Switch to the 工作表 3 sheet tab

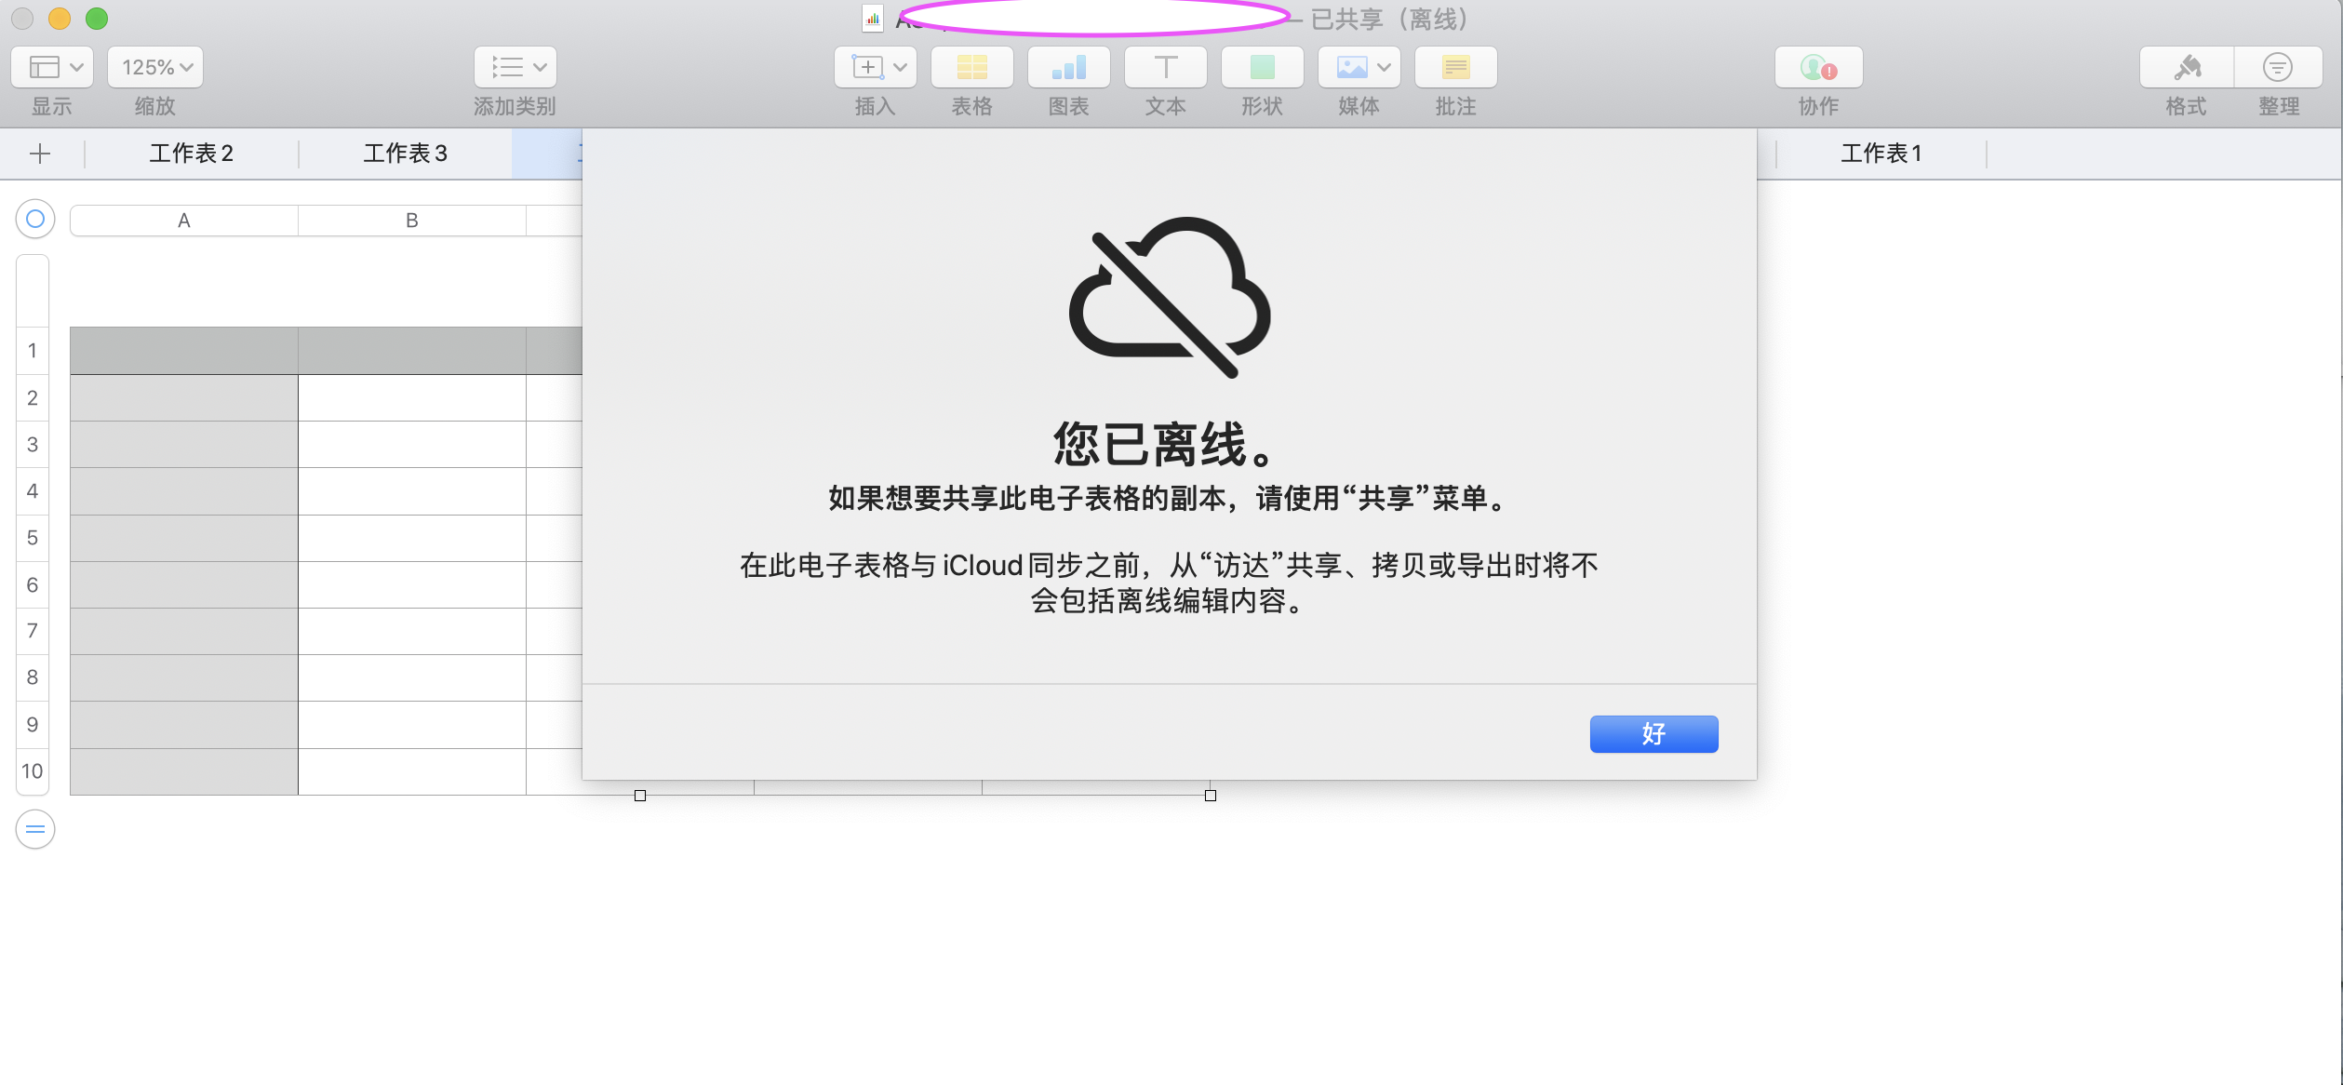[405, 154]
